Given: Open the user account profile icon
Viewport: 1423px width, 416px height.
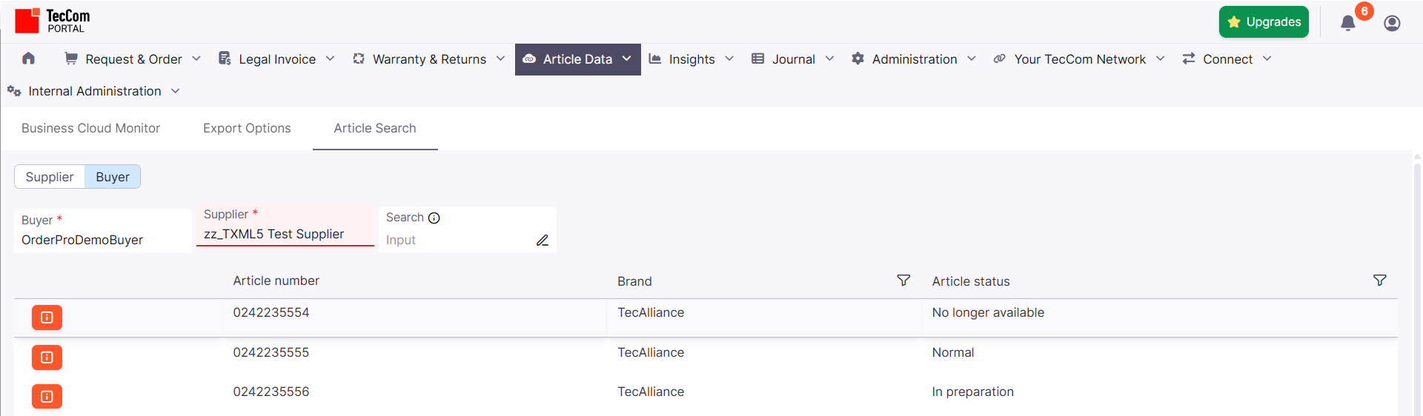Looking at the screenshot, I should pos(1392,23).
